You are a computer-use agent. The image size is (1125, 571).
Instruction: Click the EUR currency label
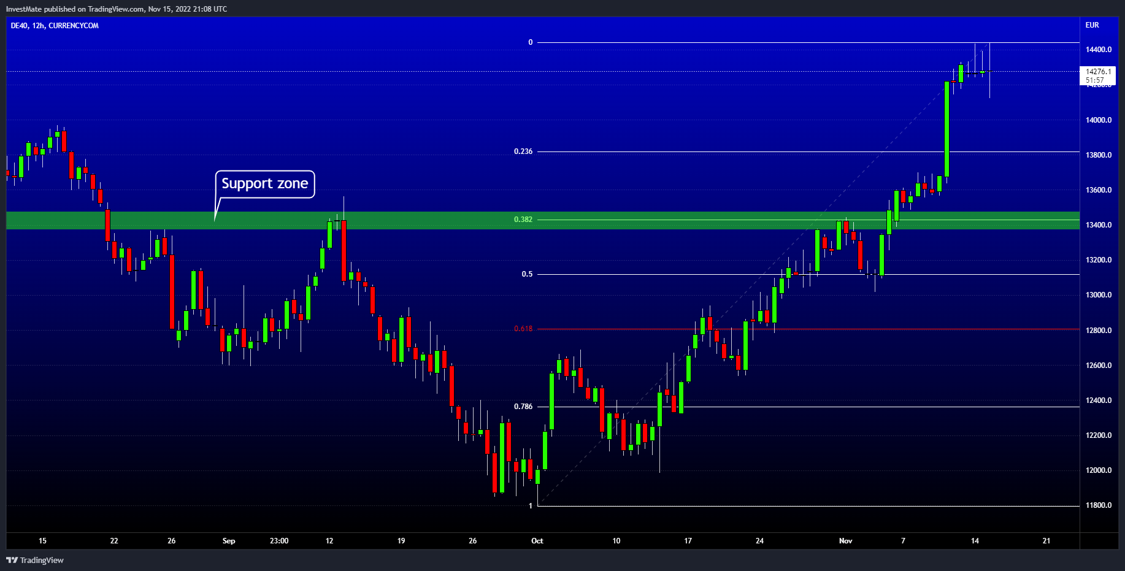click(1092, 25)
